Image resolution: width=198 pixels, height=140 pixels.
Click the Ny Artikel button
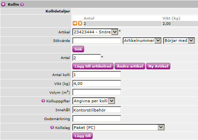click(x=158, y=66)
